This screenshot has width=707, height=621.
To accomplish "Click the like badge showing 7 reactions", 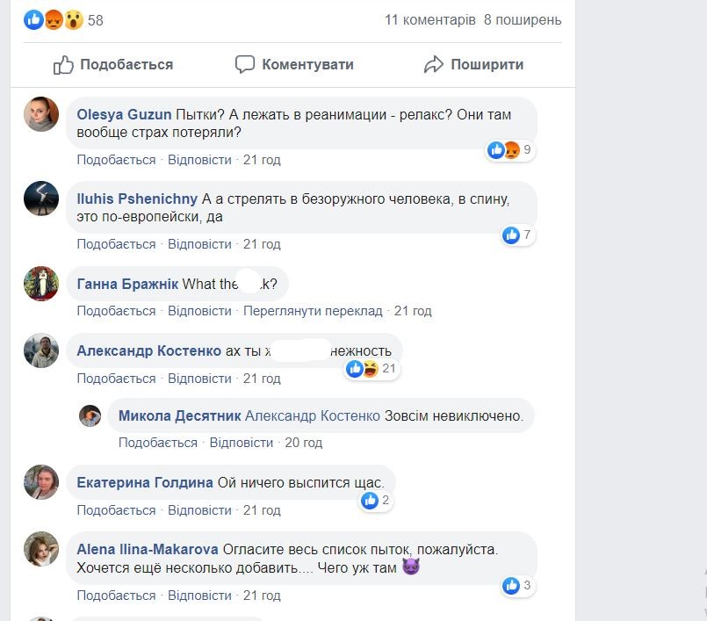I will (x=517, y=235).
